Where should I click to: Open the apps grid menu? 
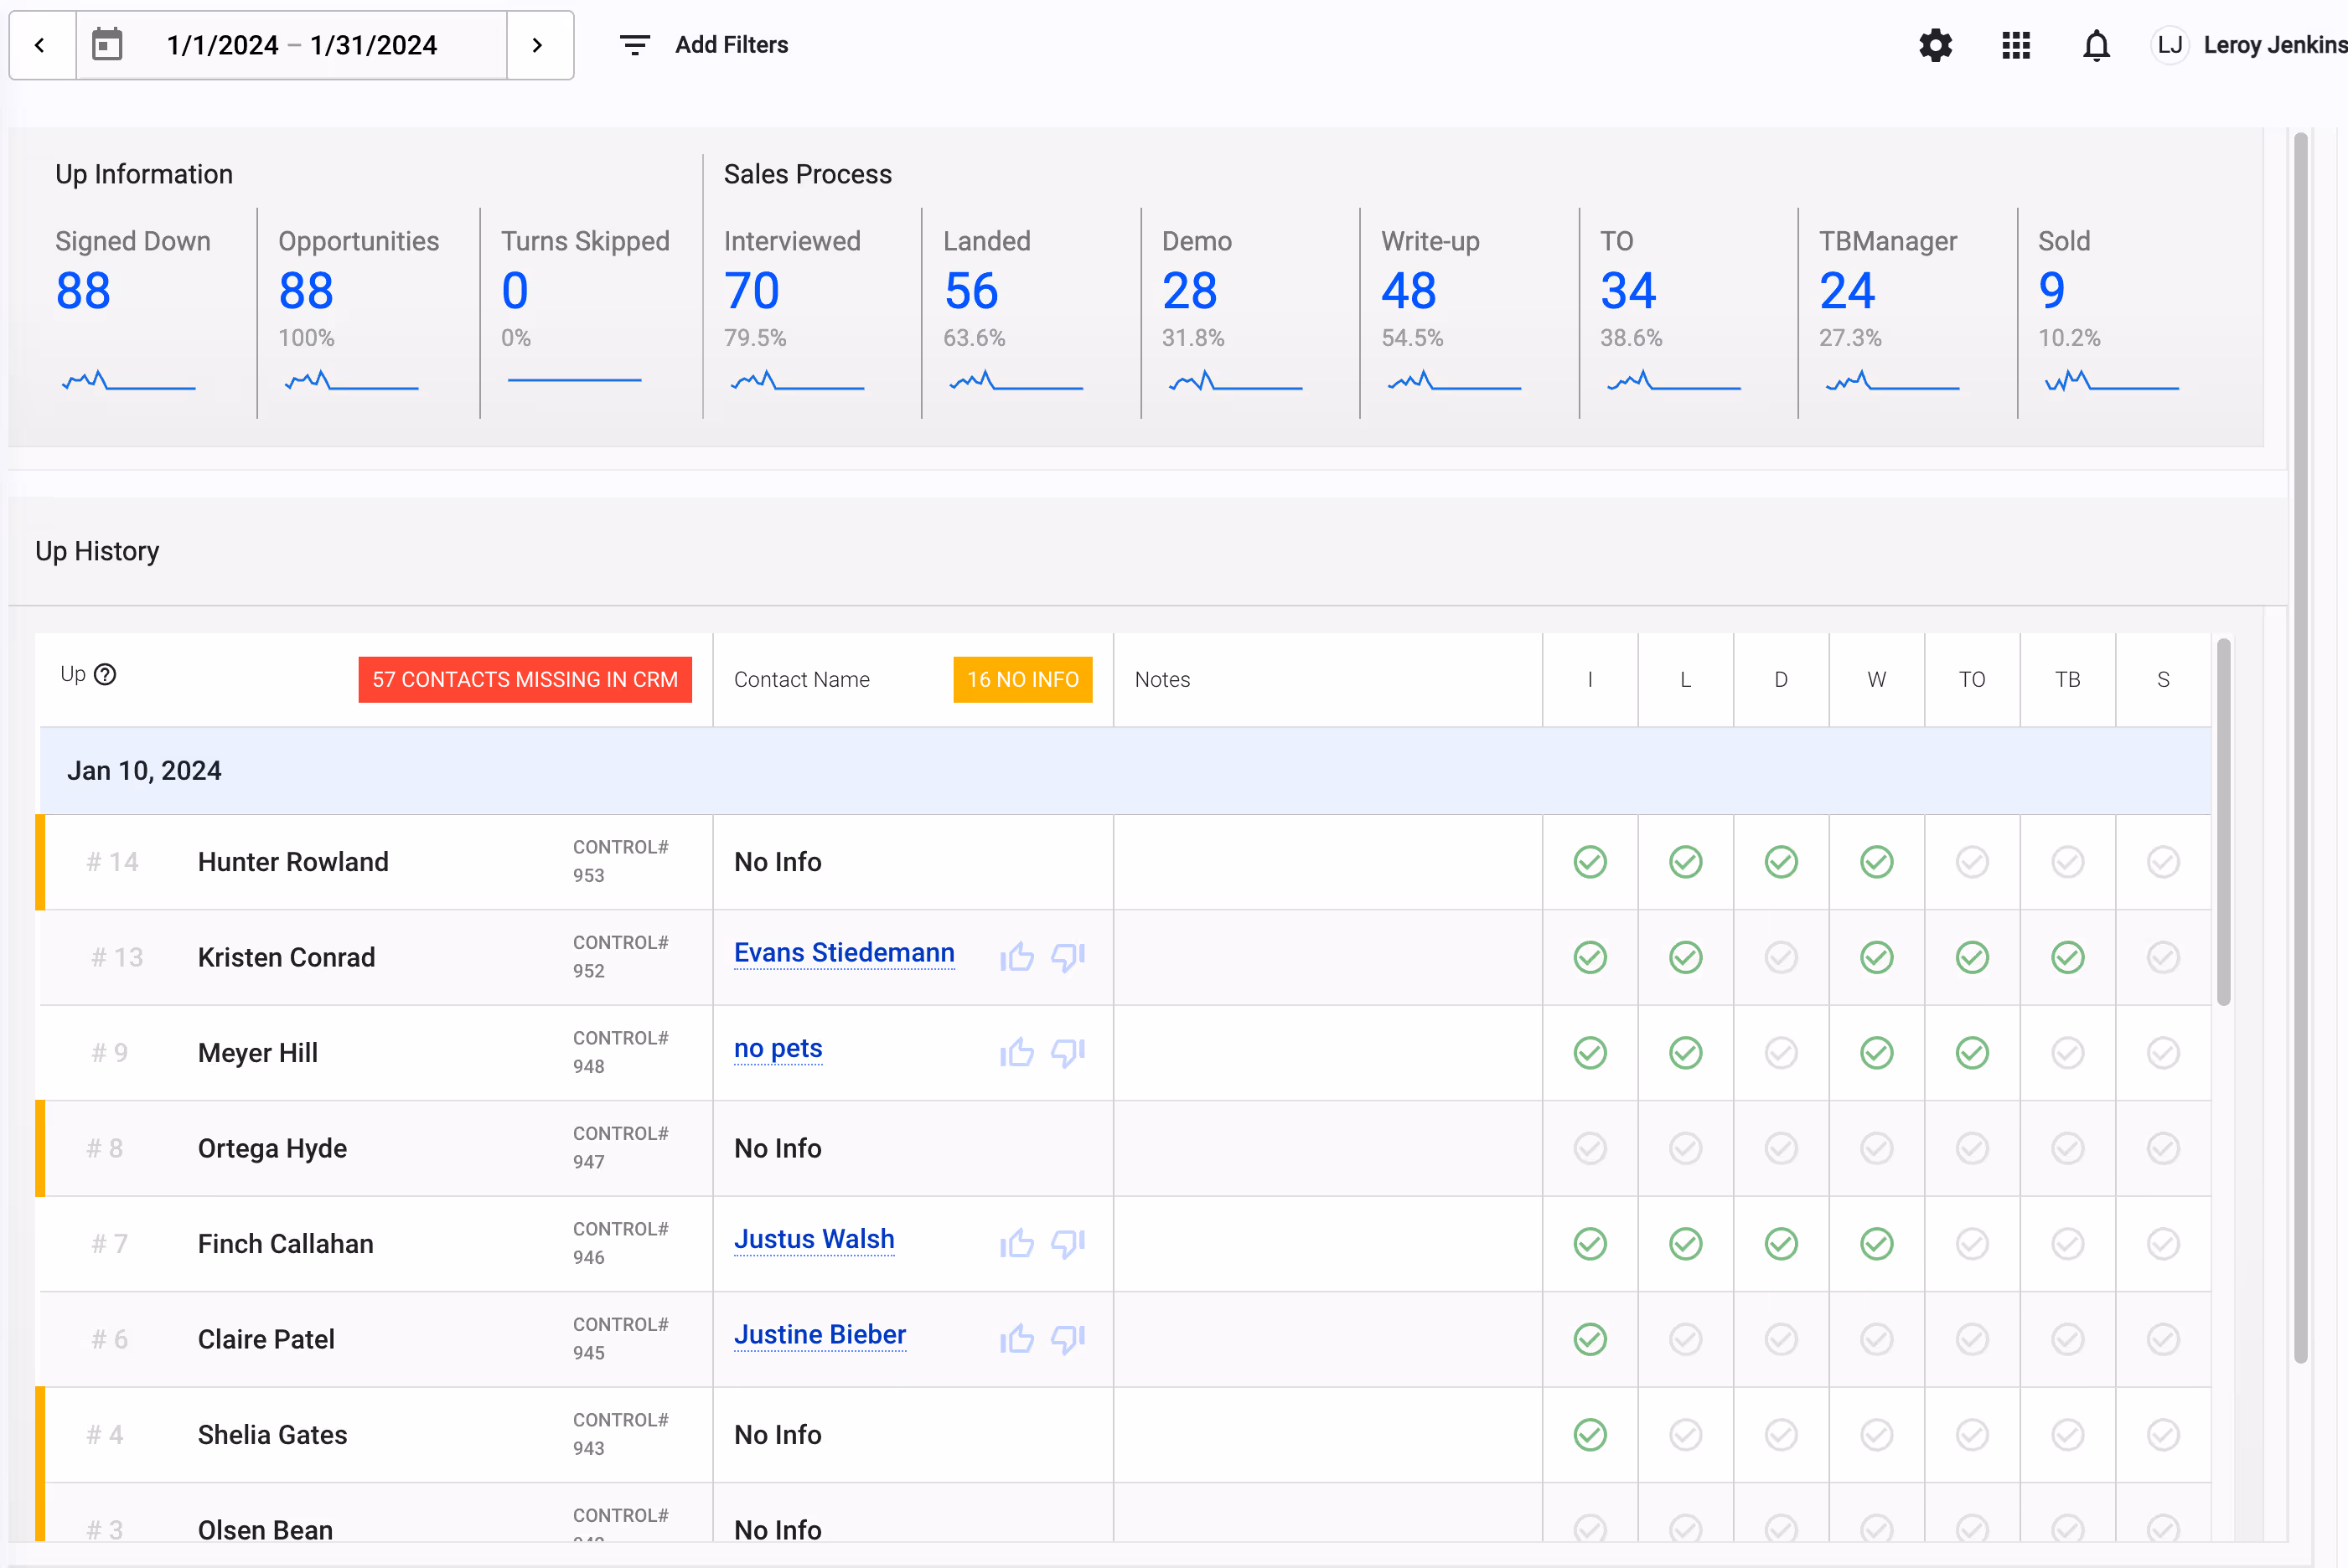click(x=2014, y=45)
